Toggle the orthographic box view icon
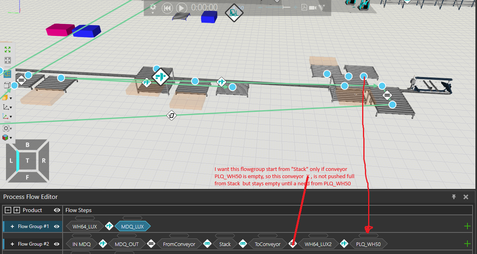The height and width of the screenshot is (254, 477). (7, 85)
